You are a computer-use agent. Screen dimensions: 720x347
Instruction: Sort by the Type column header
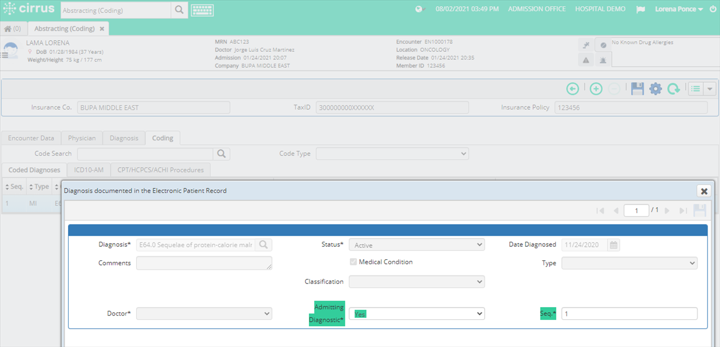point(38,187)
